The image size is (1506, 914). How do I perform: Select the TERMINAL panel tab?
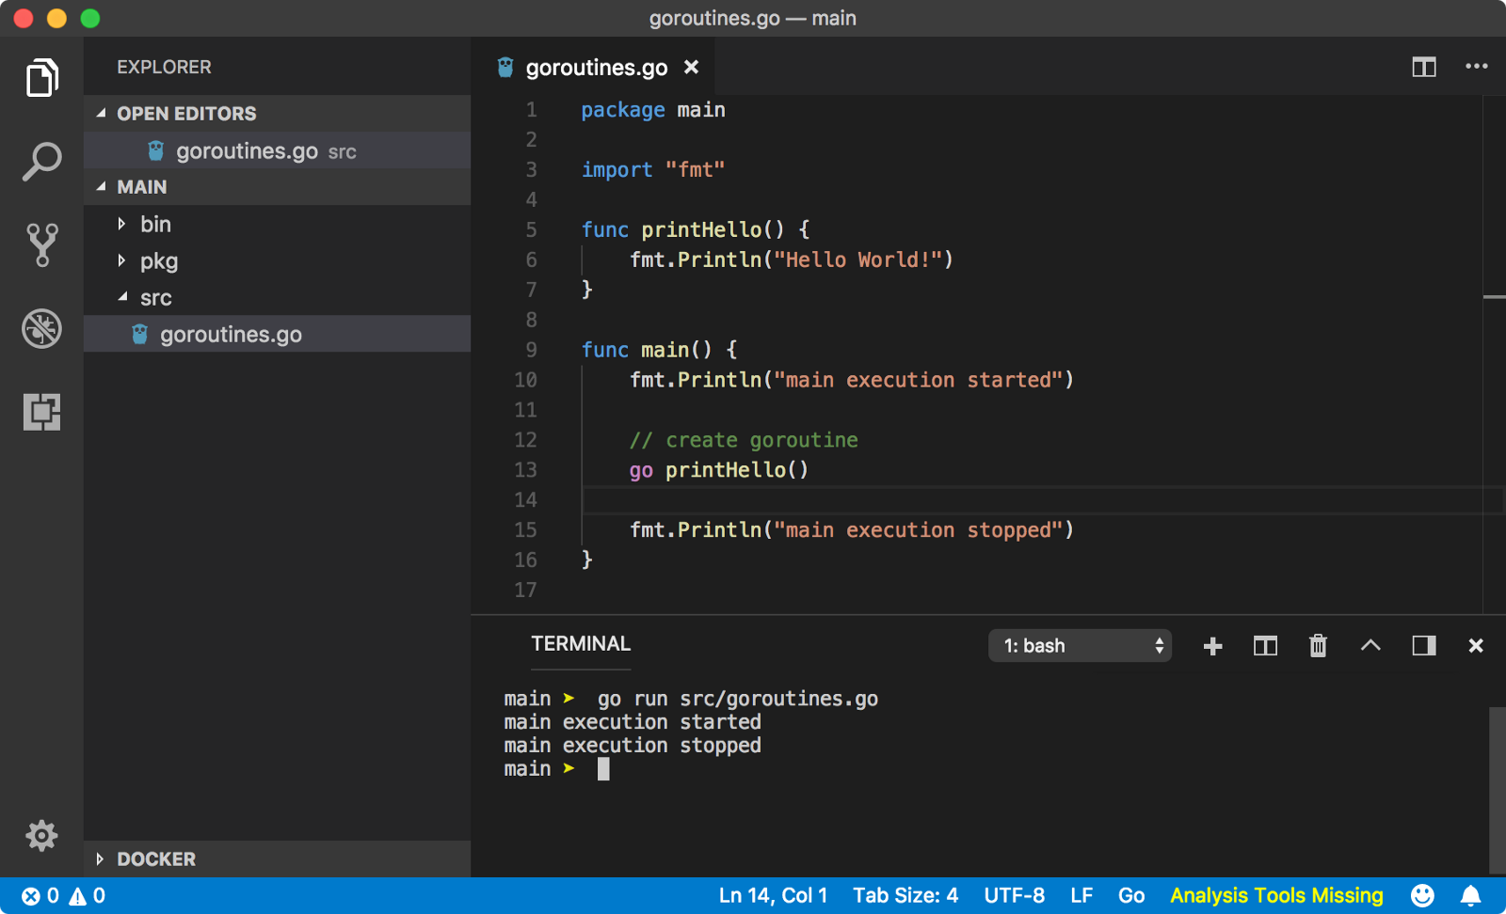coord(581,644)
